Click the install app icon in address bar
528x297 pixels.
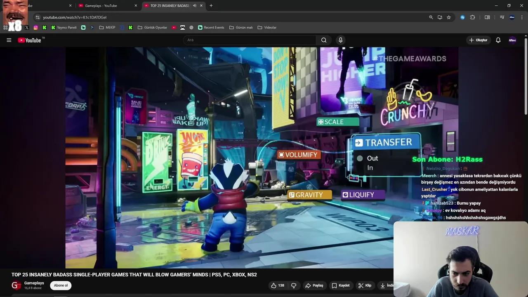pos(440,17)
